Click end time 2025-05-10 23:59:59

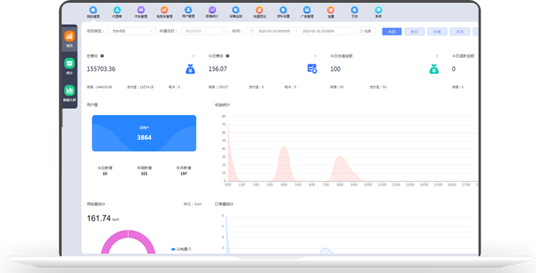(x=319, y=31)
